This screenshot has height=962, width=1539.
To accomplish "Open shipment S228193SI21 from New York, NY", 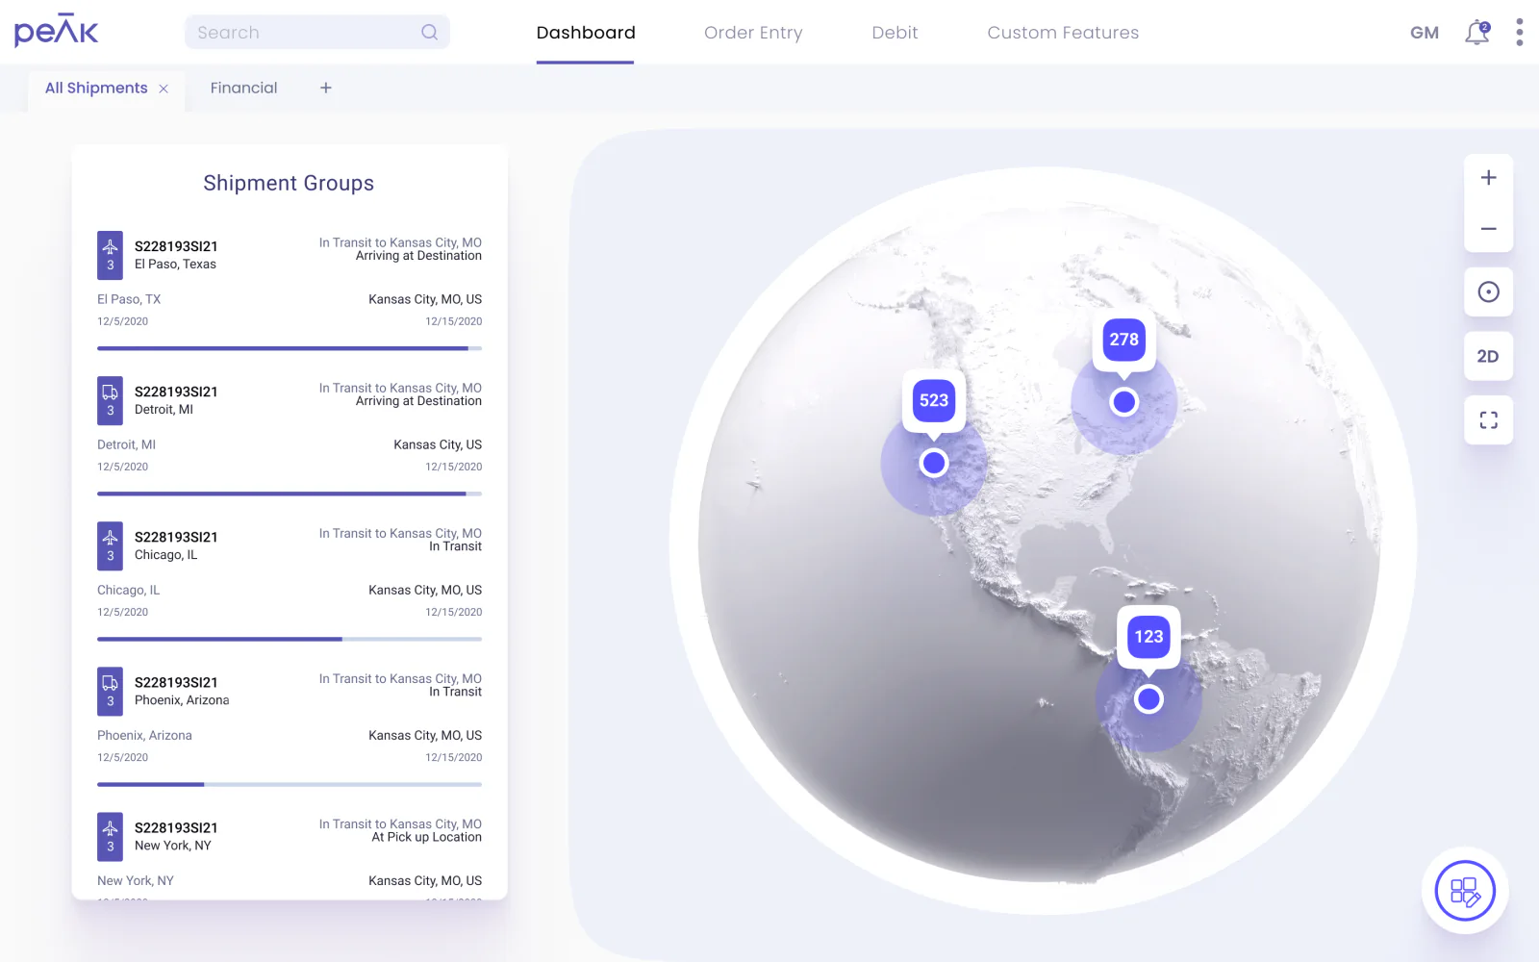I will [176, 827].
